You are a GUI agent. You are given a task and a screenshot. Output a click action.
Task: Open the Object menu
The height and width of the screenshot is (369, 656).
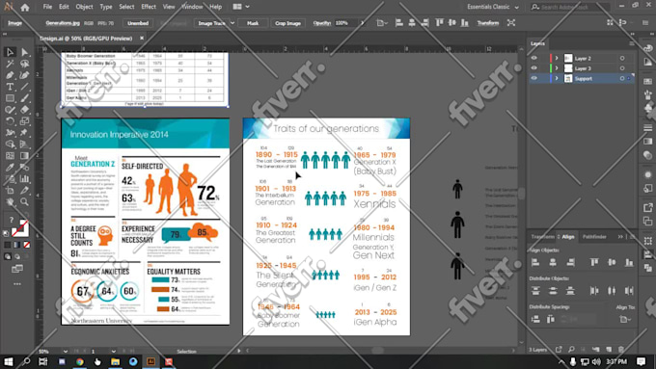click(x=84, y=7)
